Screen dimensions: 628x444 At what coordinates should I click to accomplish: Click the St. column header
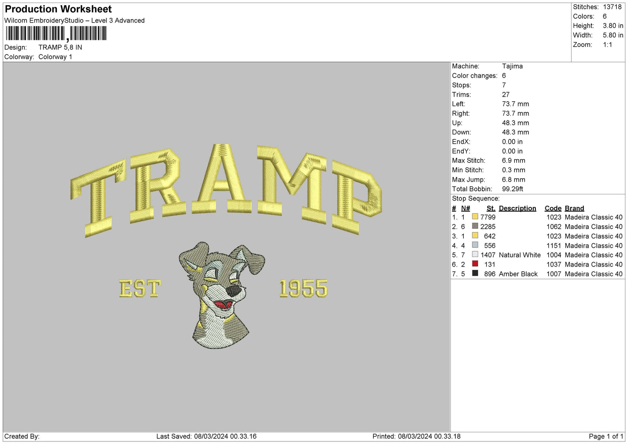pos(491,208)
